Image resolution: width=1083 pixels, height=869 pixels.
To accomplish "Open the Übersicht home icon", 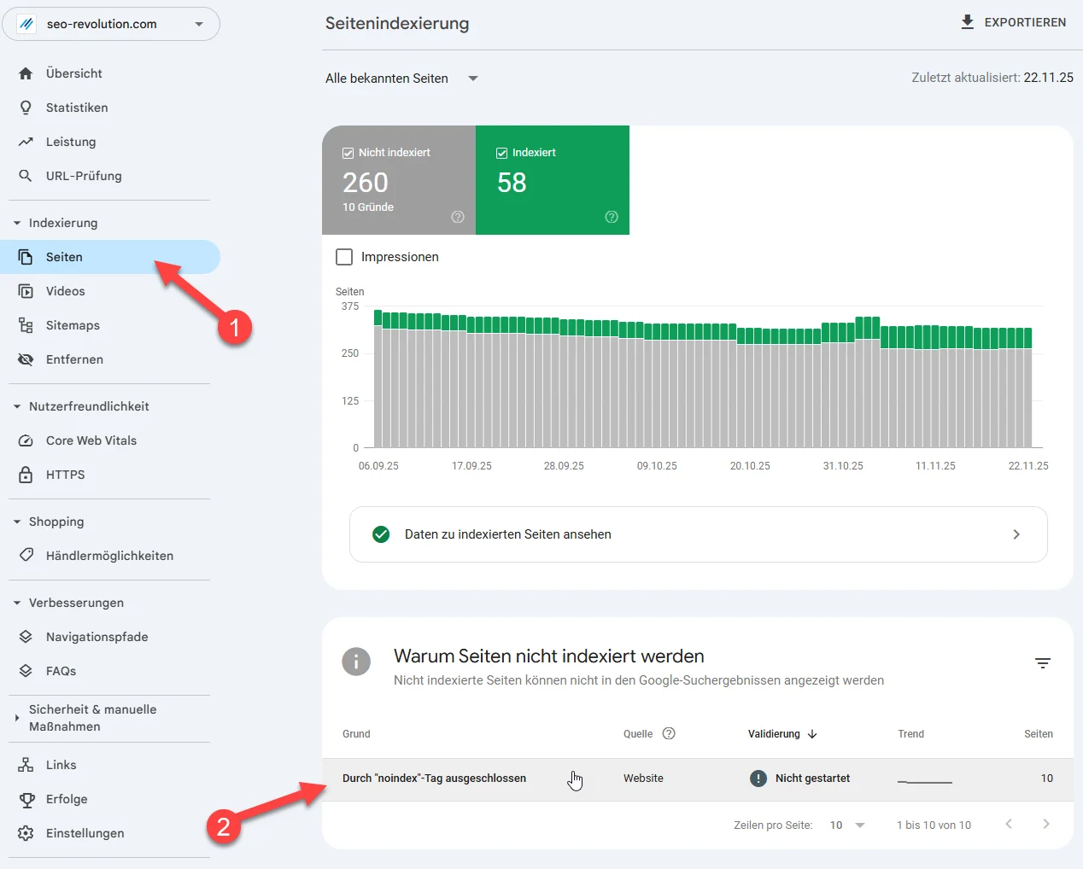I will [x=26, y=73].
